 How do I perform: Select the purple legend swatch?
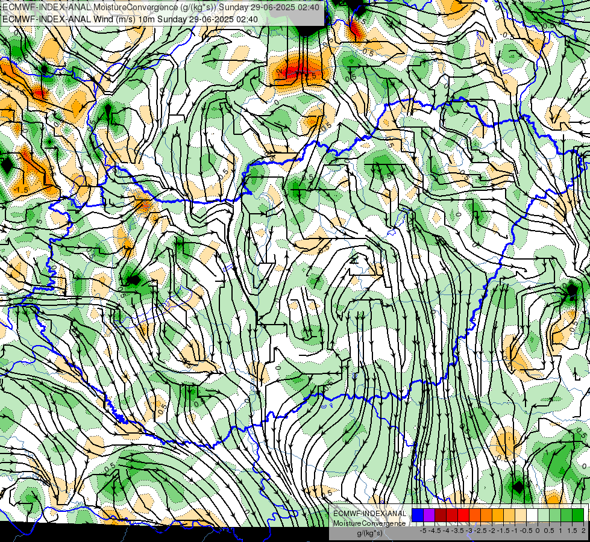pos(429,516)
